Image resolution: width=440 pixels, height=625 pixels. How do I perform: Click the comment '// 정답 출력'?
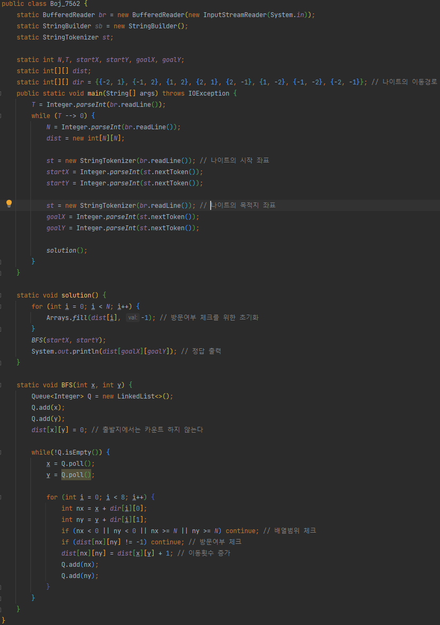click(x=201, y=351)
